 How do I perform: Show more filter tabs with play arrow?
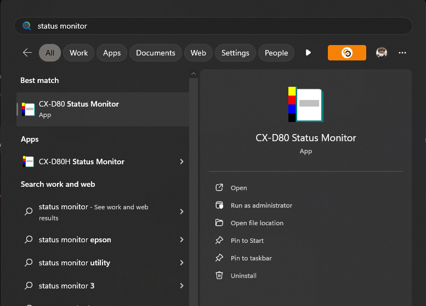click(x=308, y=53)
